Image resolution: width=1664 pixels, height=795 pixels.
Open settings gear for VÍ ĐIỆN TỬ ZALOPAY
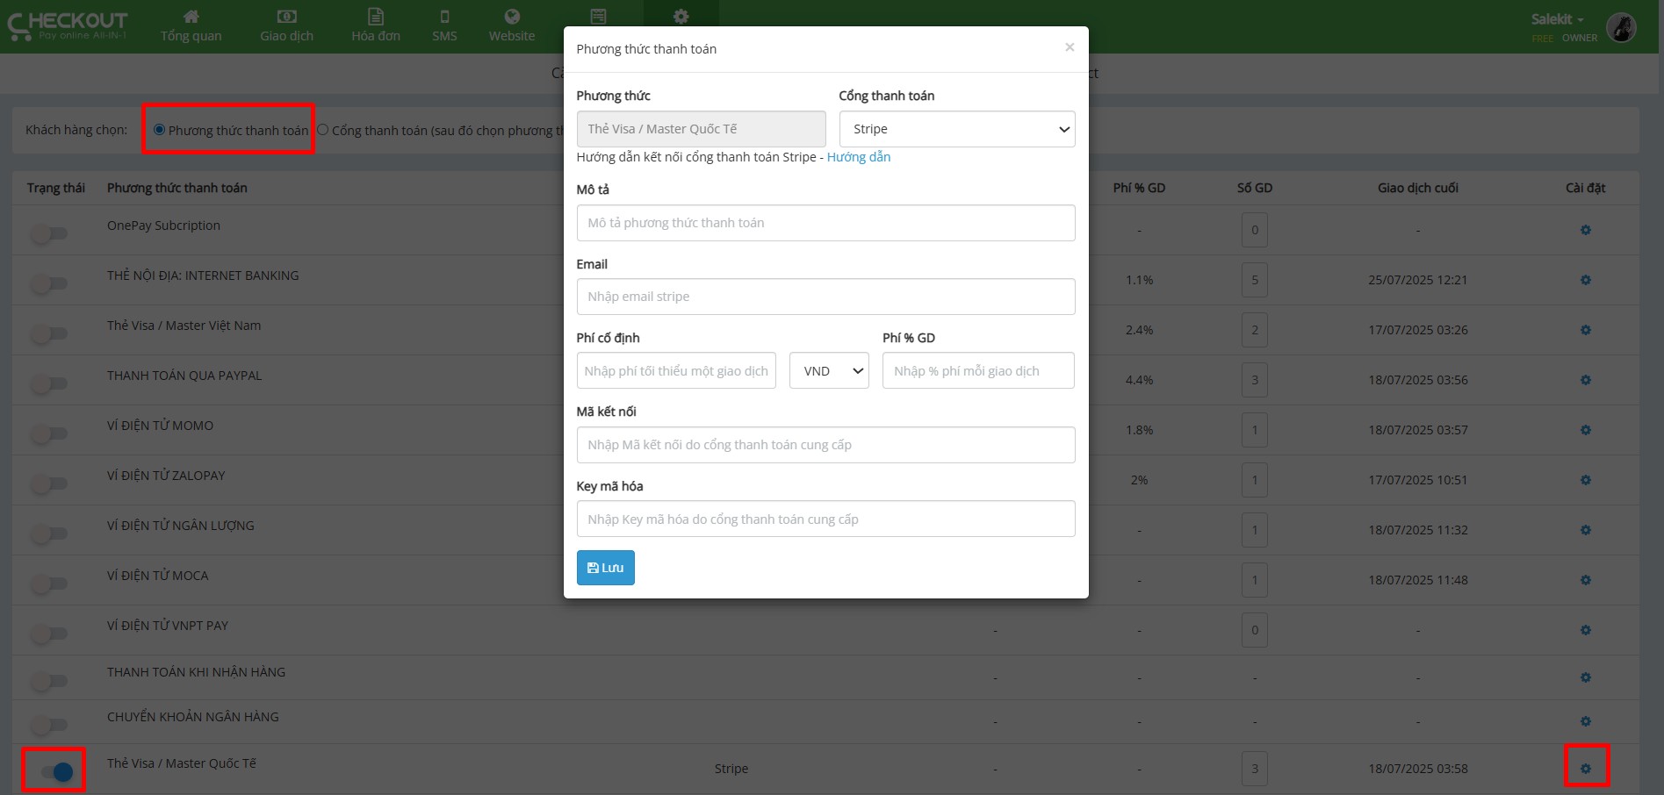1585,480
